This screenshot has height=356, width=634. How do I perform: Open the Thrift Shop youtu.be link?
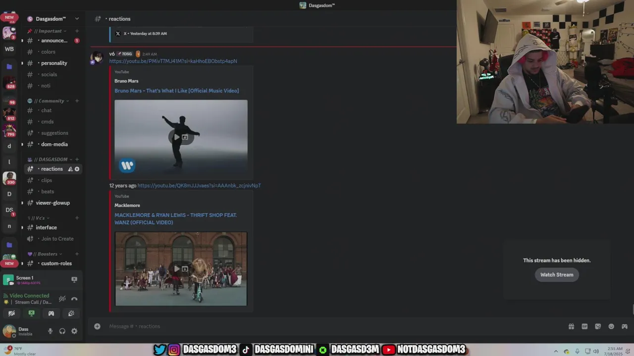point(199,186)
